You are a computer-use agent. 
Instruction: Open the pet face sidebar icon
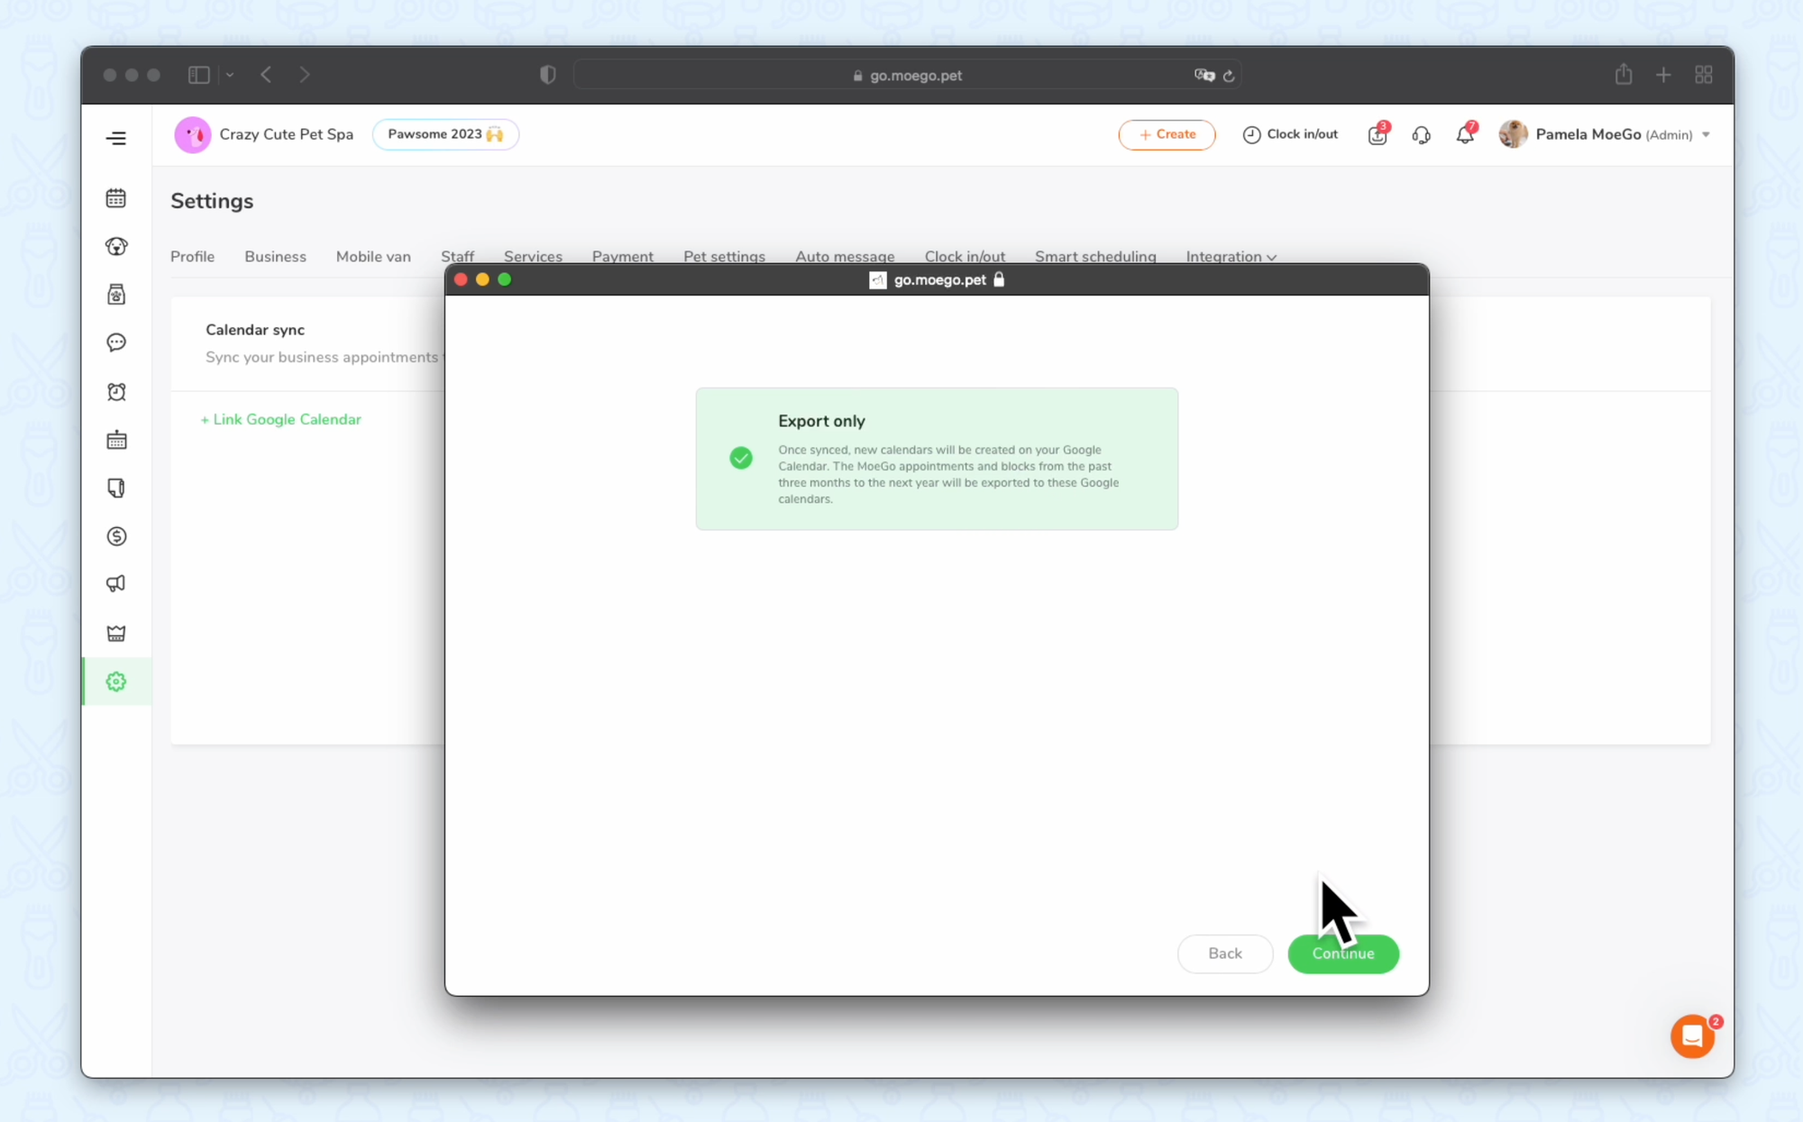116,246
